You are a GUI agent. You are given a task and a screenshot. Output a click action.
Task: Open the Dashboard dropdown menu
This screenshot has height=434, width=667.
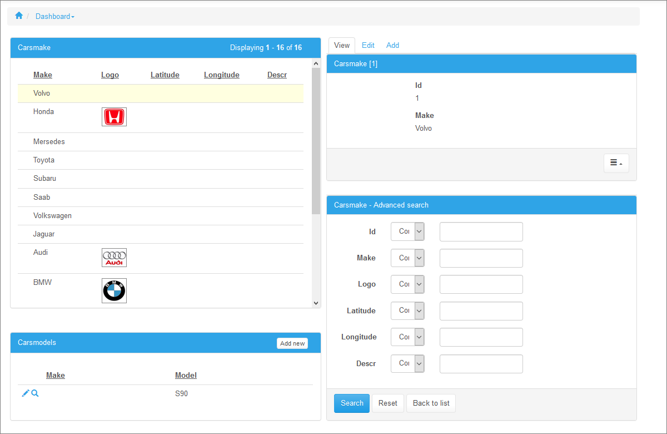coord(54,16)
